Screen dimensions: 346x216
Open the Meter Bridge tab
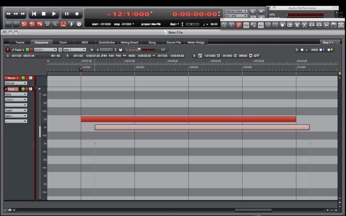point(196,42)
